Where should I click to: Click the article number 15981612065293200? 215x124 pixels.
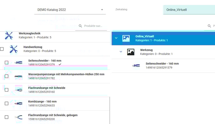click(x=42, y=119)
